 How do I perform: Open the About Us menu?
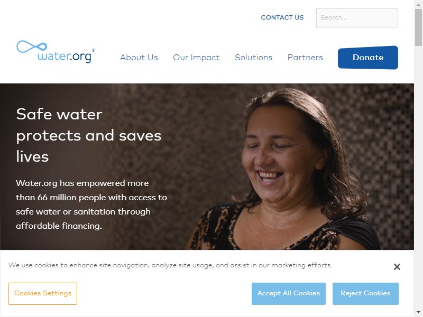[139, 58]
